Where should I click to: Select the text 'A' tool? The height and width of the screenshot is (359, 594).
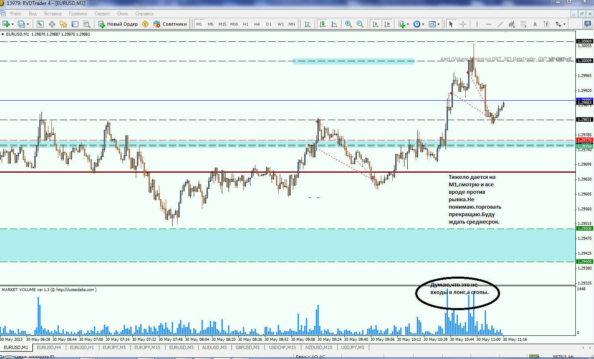[x=535, y=24]
